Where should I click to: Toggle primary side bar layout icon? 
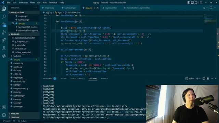[189, 2]
